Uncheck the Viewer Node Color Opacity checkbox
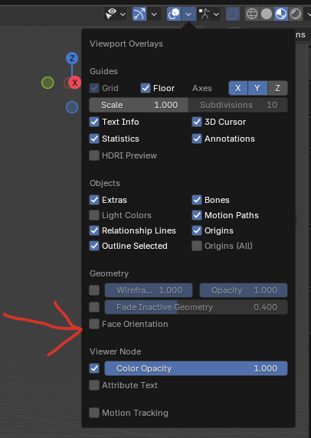The width and height of the screenshot is (311, 438). tap(94, 368)
